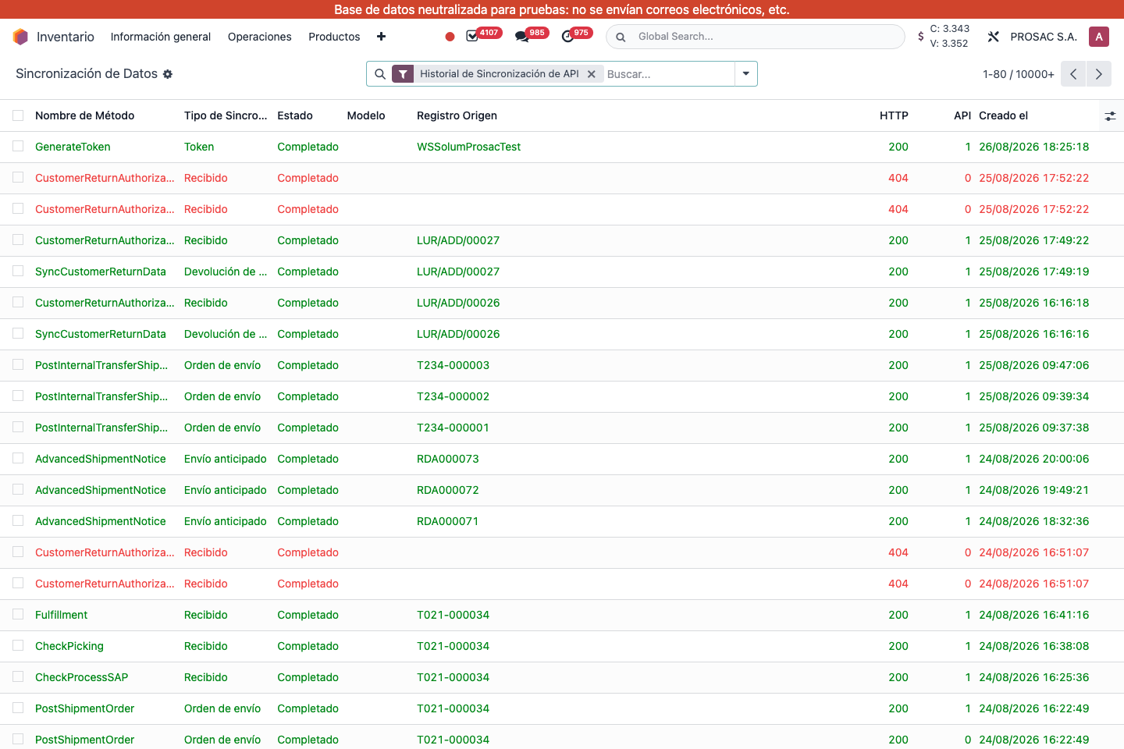Screen dimensions: 1124x749
Task: Select checkbox for CheckProcessSAP row
Action: (18, 676)
